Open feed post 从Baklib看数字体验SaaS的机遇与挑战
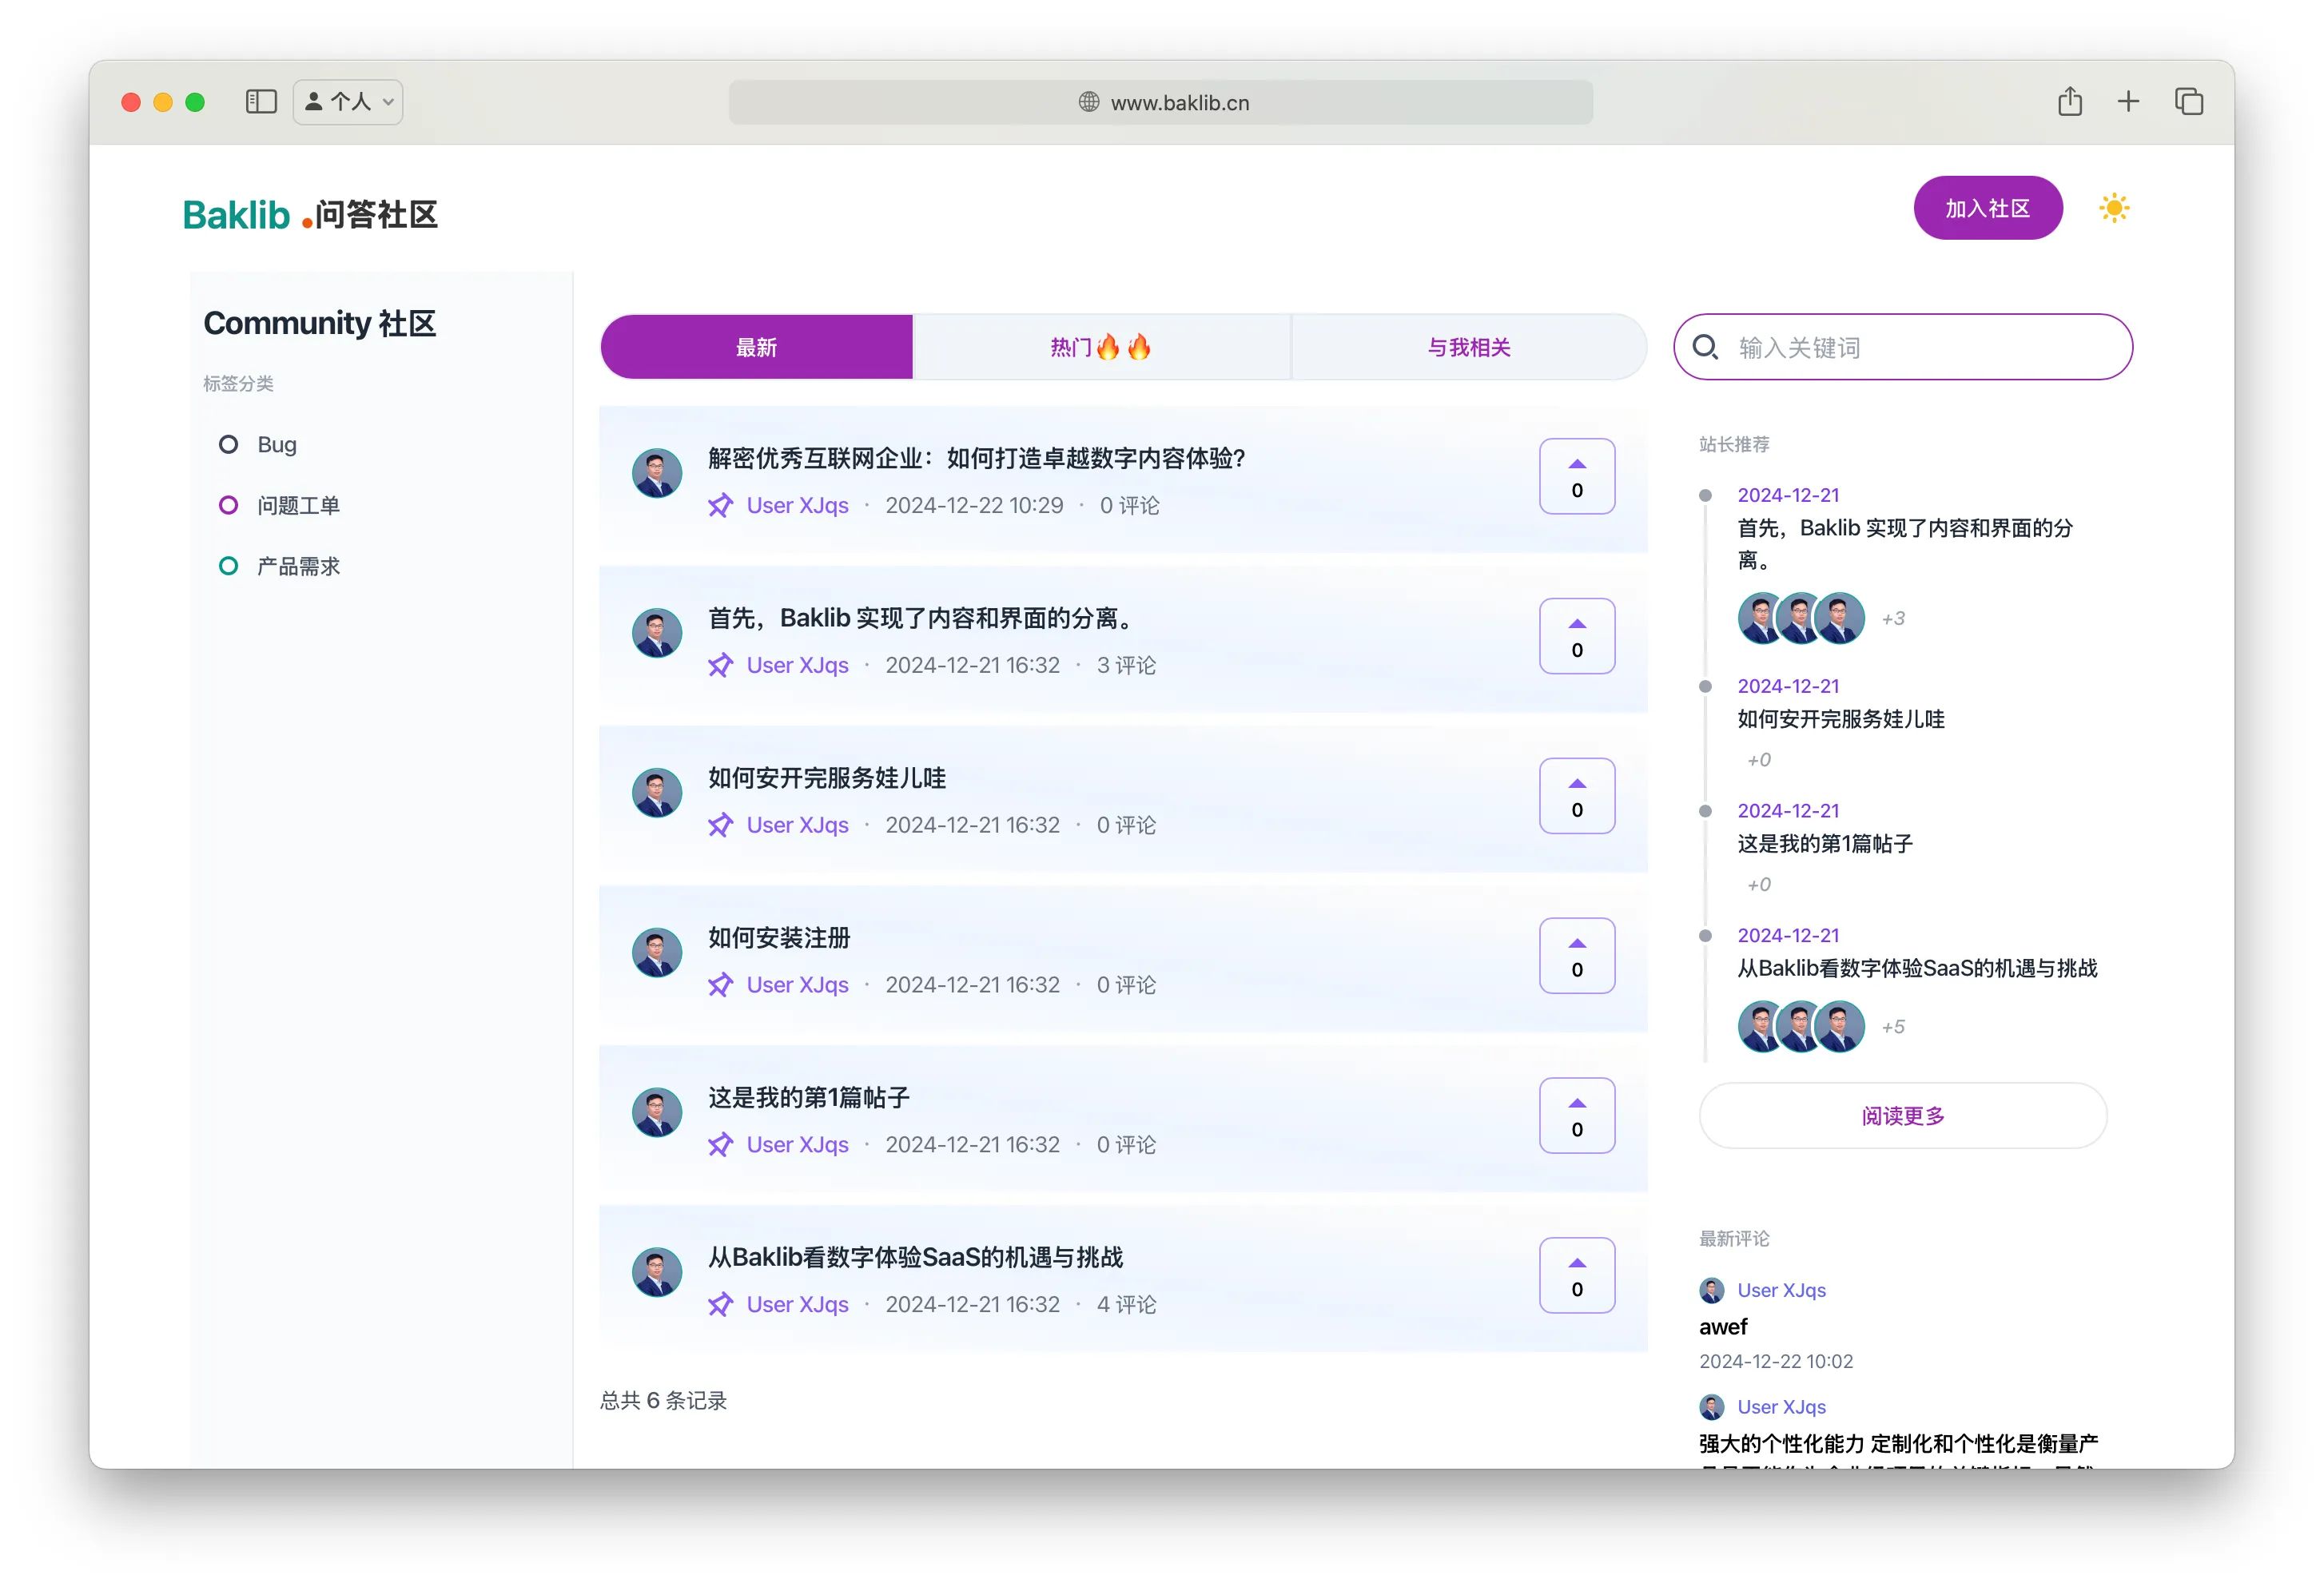2324x1587 pixels. [916, 1257]
